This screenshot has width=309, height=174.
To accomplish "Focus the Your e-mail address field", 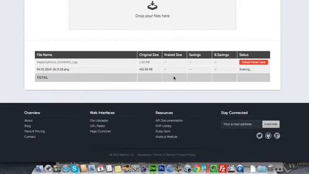I will pyautogui.click(x=241, y=124).
